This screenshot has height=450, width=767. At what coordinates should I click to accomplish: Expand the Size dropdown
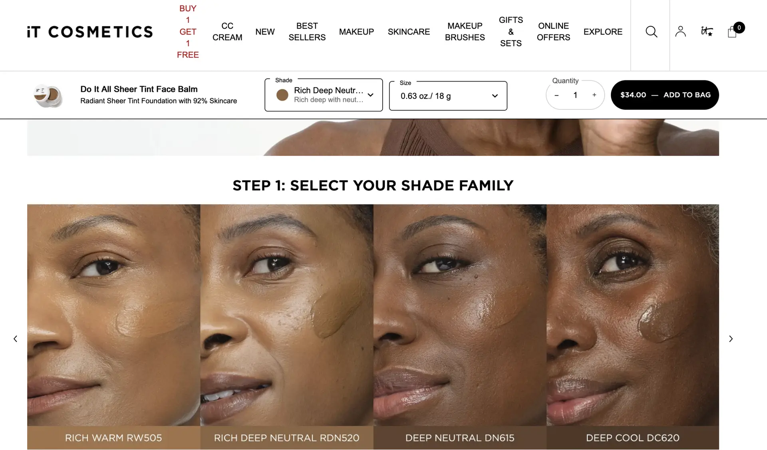click(448, 96)
